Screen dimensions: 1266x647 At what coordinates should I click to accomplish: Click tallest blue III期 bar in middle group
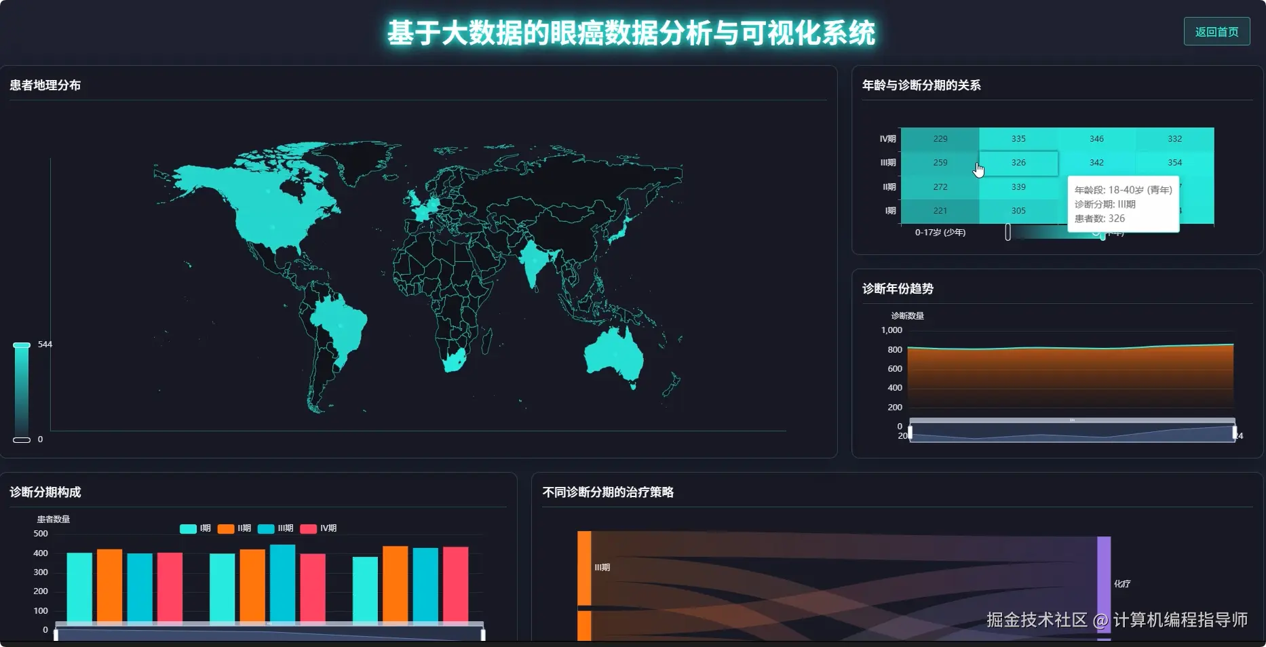pos(282,583)
